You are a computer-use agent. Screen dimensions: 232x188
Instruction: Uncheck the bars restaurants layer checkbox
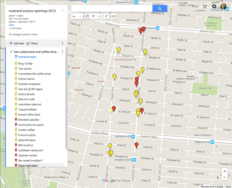[11, 52]
